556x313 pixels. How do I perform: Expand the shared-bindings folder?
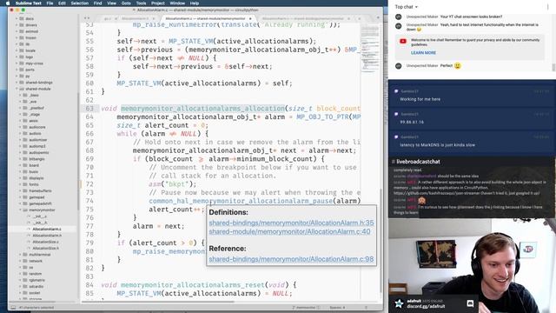click(x=17, y=83)
